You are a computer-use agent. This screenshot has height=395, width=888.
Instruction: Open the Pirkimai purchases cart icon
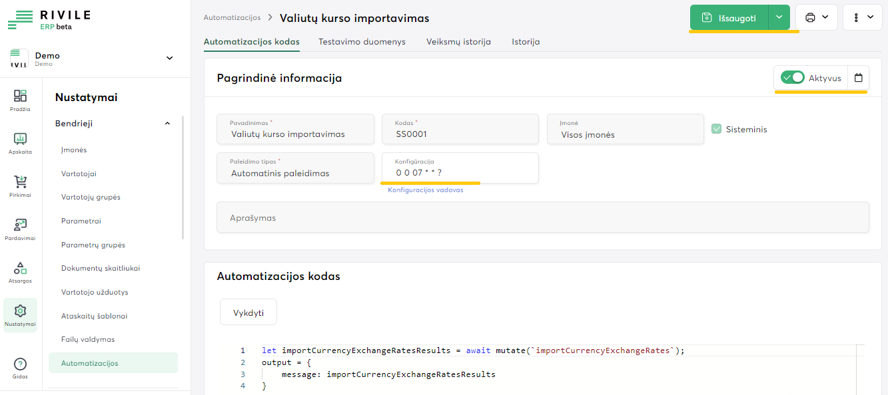pos(21,186)
